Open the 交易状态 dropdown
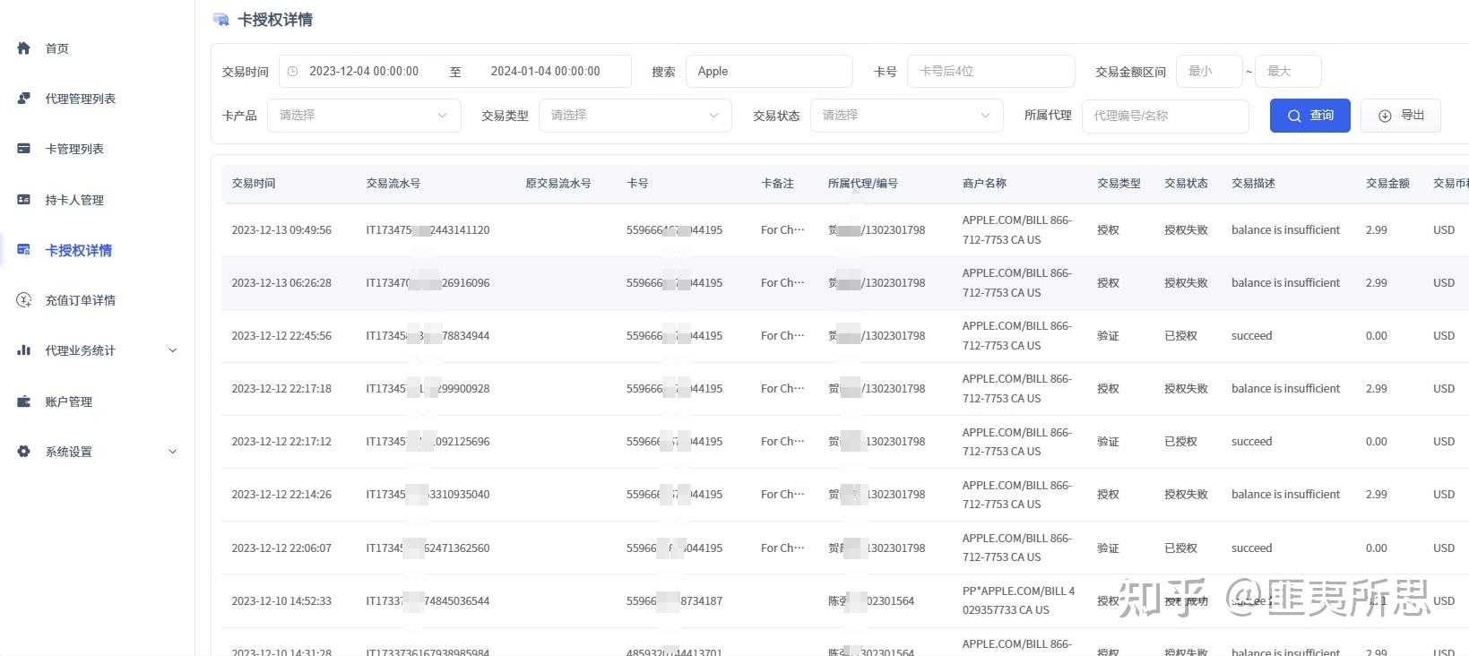The image size is (1469, 656). coord(907,116)
